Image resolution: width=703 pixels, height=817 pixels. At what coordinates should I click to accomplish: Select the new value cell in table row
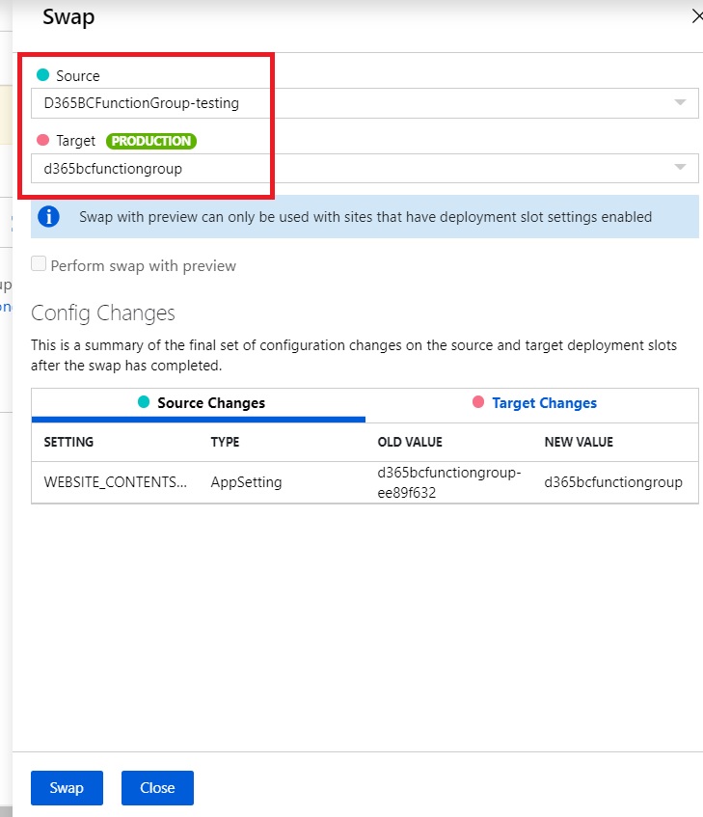[613, 482]
